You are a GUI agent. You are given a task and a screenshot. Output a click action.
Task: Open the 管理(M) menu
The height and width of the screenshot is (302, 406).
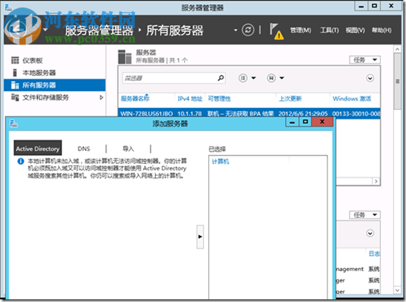click(x=301, y=30)
